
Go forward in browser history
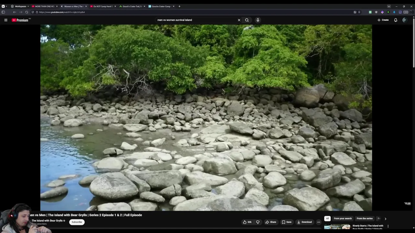click(21, 12)
